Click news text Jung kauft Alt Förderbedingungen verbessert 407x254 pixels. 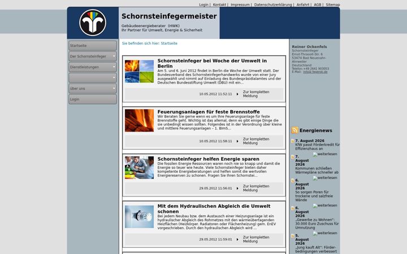316,249
